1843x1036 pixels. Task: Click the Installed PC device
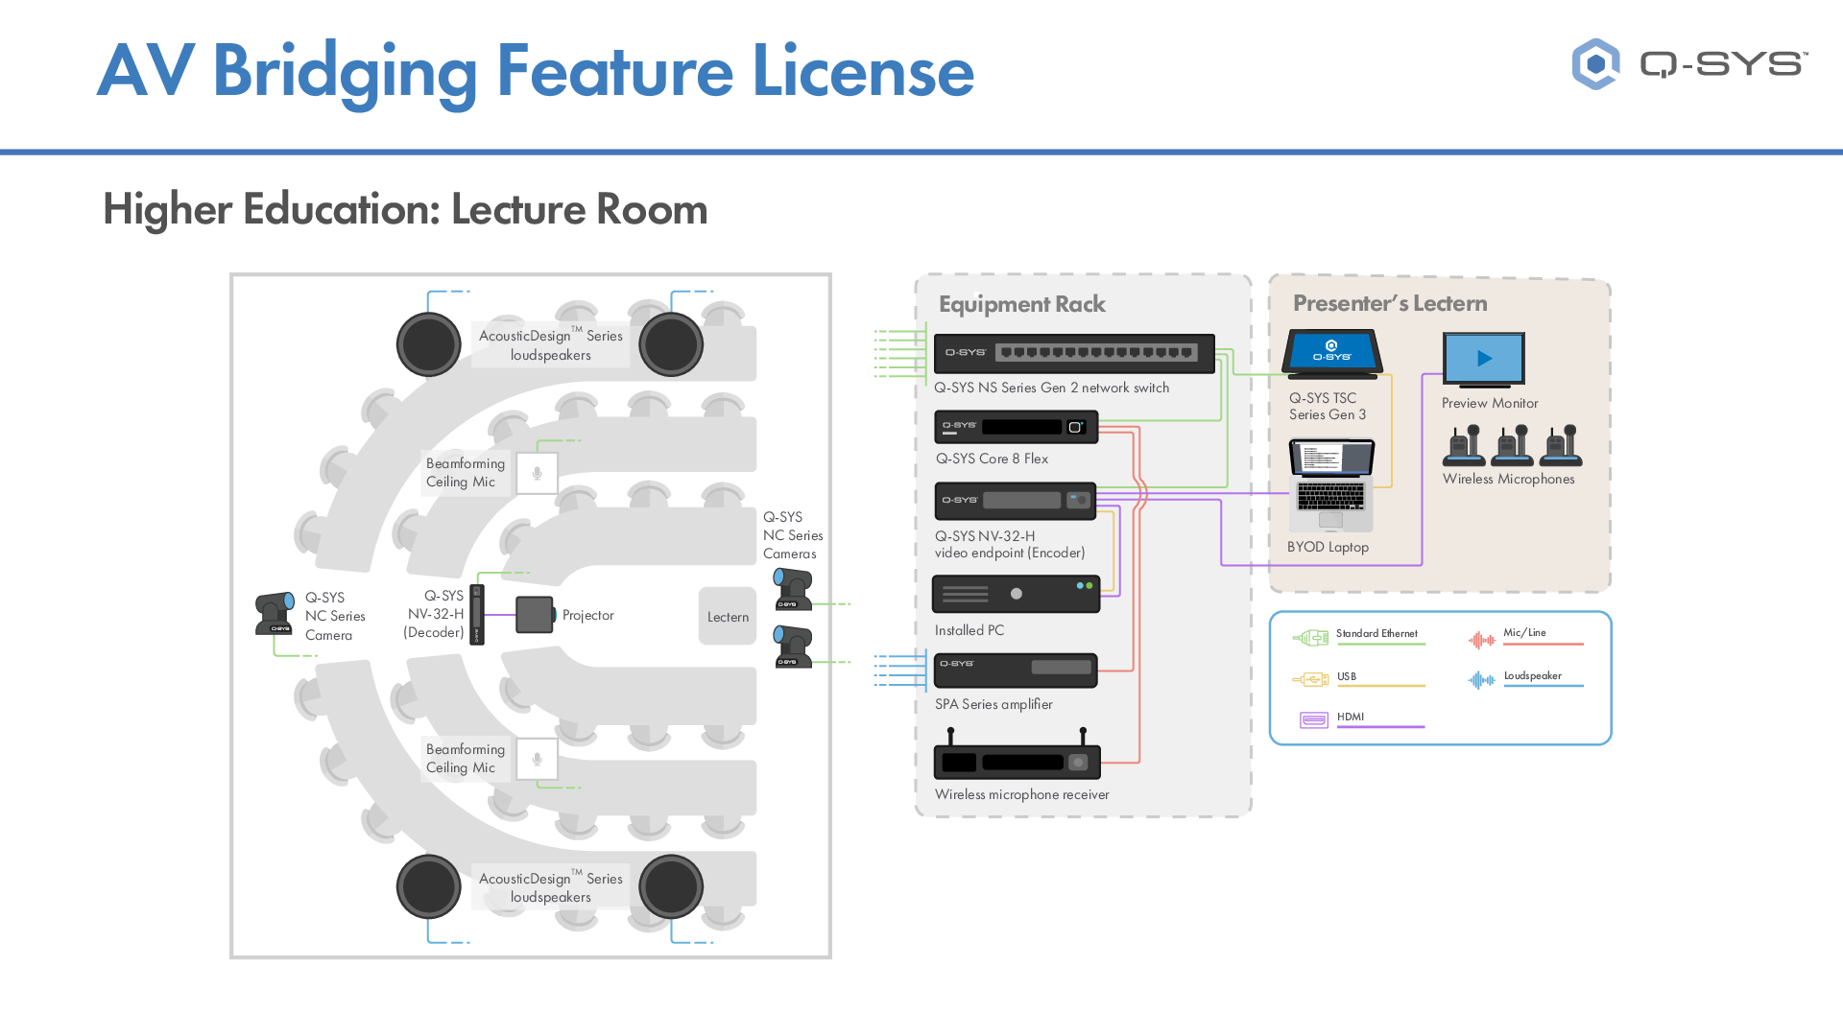(1016, 594)
